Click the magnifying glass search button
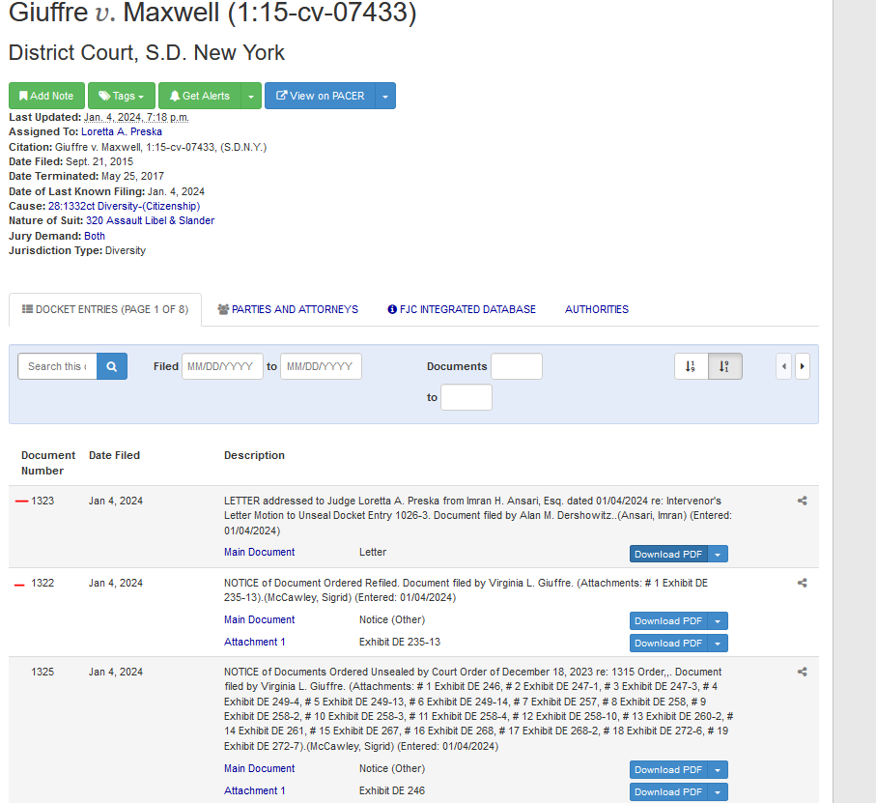The width and height of the screenshot is (876, 803). [x=112, y=366]
